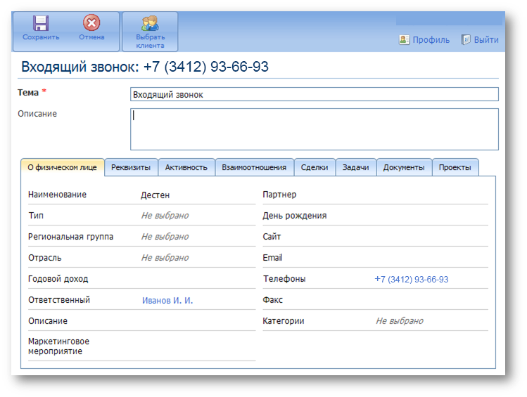The height and width of the screenshot is (397, 527).
Task: Switch to the Проекты tab
Action: coord(455,167)
